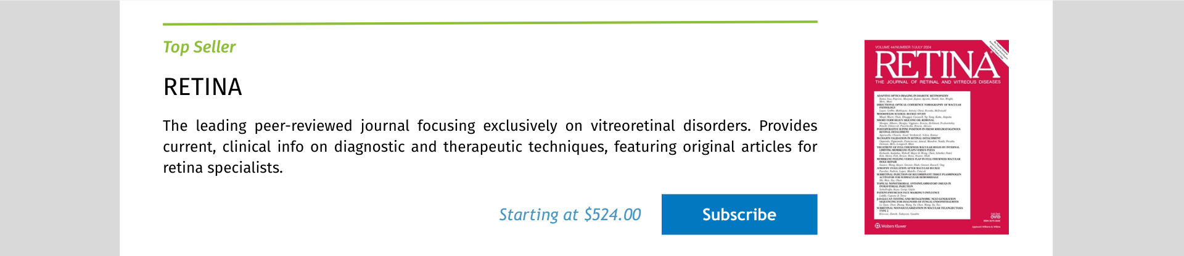
Task: Click the Volume 44/Number 7/July 2024 cover text
Action: coord(902,47)
